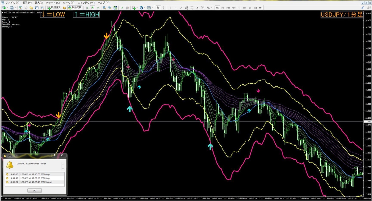Open the Strategy Tester magnifier icon
372x201 pixels.
(x=42, y=8)
